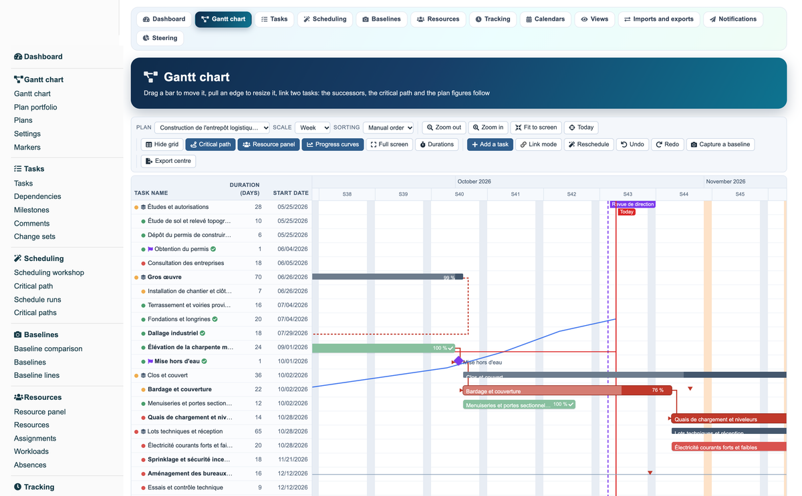802x496 pixels.
Task: Click Undo
Action: coord(632,144)
